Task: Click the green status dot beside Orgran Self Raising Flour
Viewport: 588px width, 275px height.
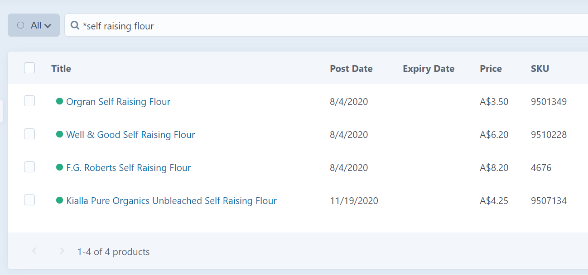Action: click(x=58, y=101)
